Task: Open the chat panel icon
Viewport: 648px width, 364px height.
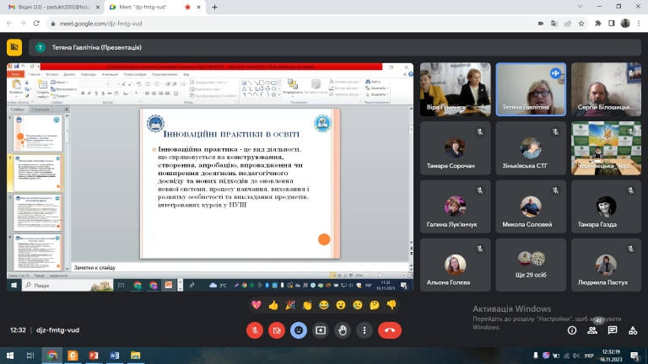Action: [x=613, y=330]
